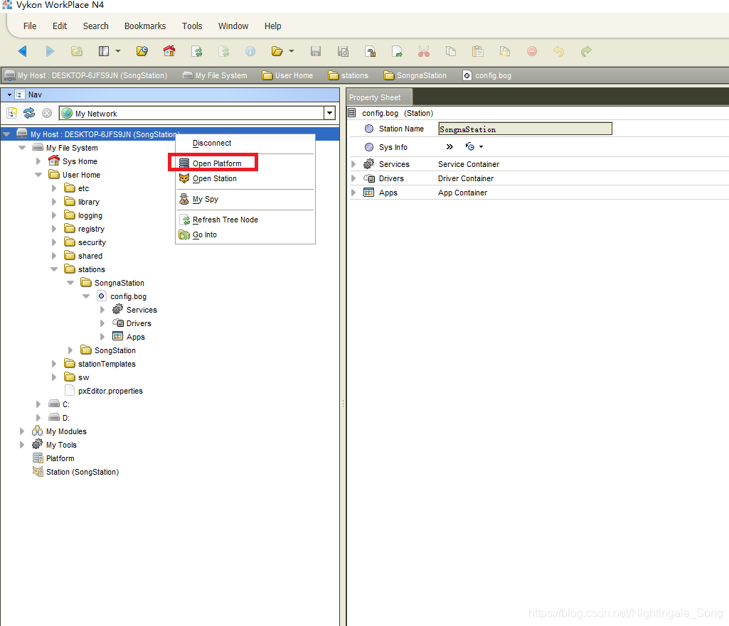Click My File System in the breadcrumb path
This screenshot has width=729, height=626.
[215, 75]
